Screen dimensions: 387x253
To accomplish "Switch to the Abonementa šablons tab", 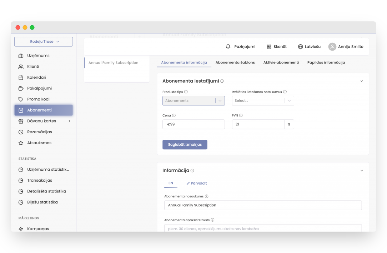I will click(235, 62).
